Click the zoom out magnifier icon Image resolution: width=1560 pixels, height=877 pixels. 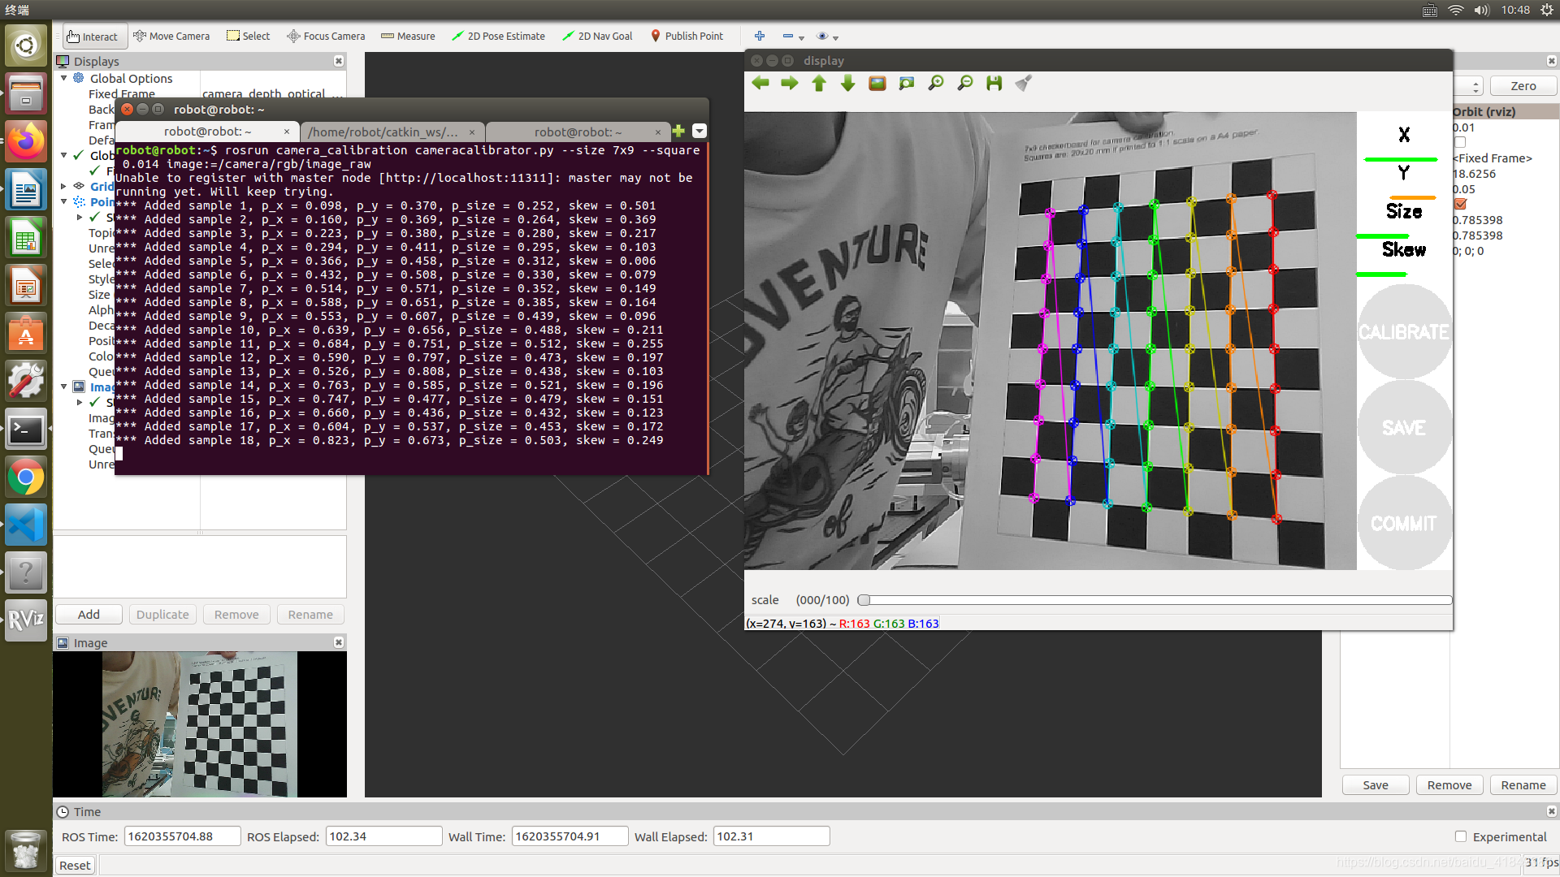(x=965, y=84)
